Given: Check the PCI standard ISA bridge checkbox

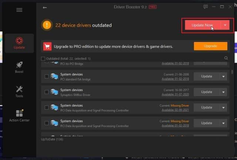Looking at the screenshot, I should coord(46,76).
